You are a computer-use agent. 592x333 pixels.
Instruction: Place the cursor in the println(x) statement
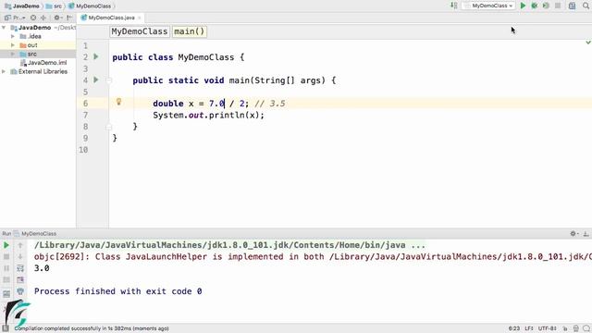208,115
